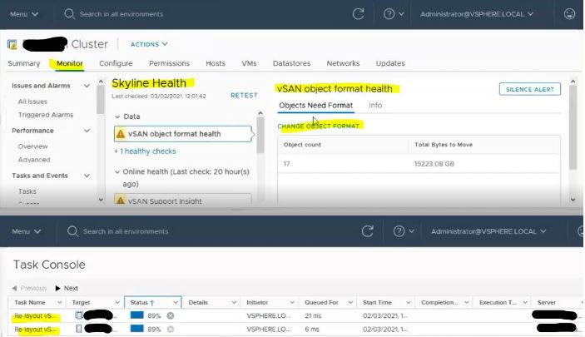Image resolution: width=585 pixels, height=337 pixels.
Task: Open the Task Name column filter dropdown
Action: (x=59, y=302)
